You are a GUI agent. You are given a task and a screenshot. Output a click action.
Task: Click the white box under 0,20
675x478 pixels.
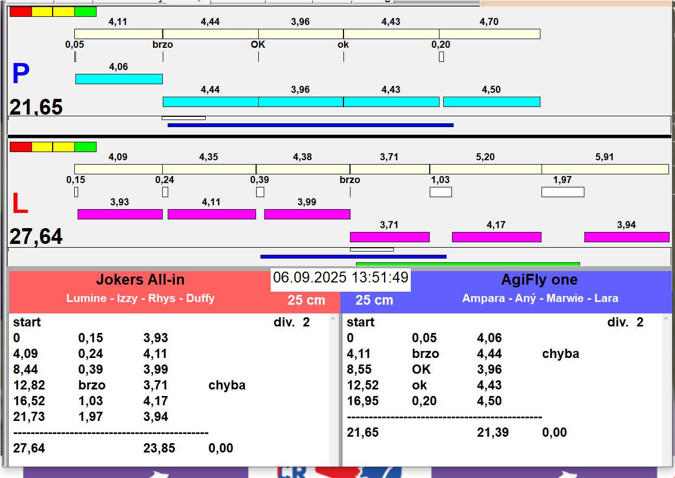(441, 56)
